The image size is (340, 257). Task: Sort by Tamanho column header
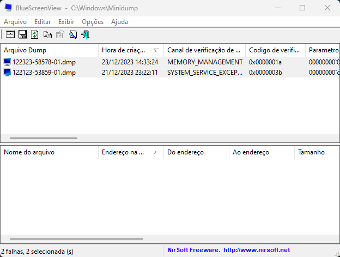click(x=317, y=152)
